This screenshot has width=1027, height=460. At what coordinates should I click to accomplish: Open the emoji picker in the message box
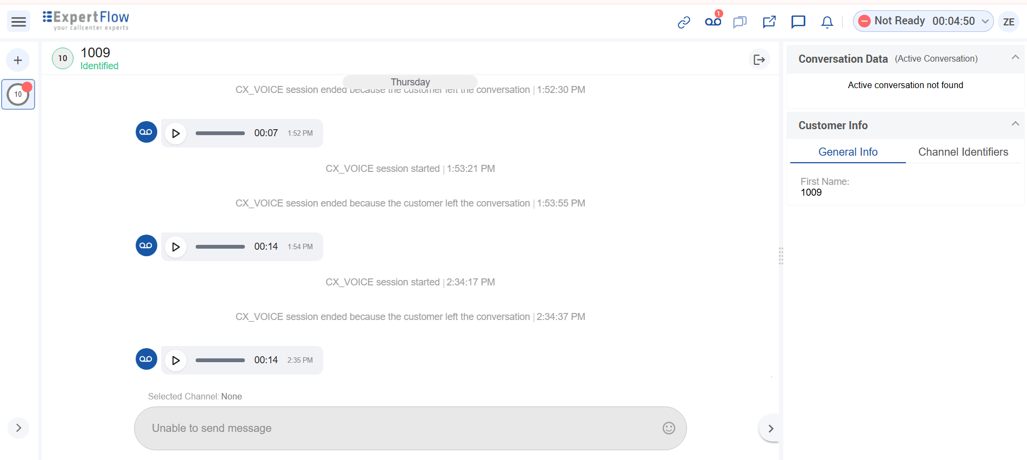pos(669,428)
